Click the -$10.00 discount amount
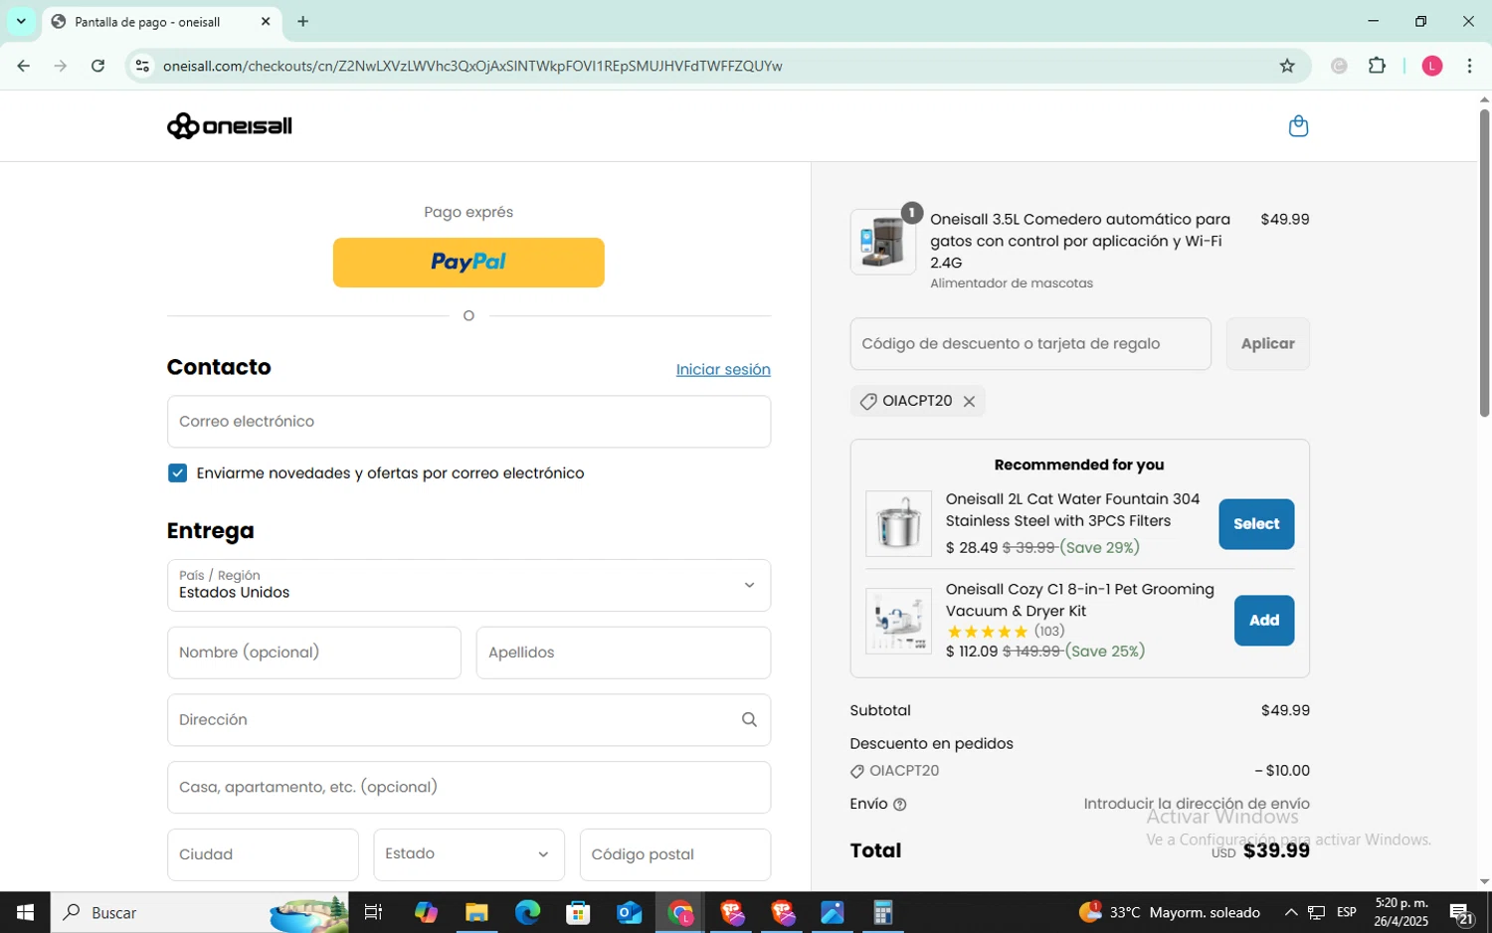Image resolution: width=1492 pixels, height=933 pixels. (x=1282, y=771)
